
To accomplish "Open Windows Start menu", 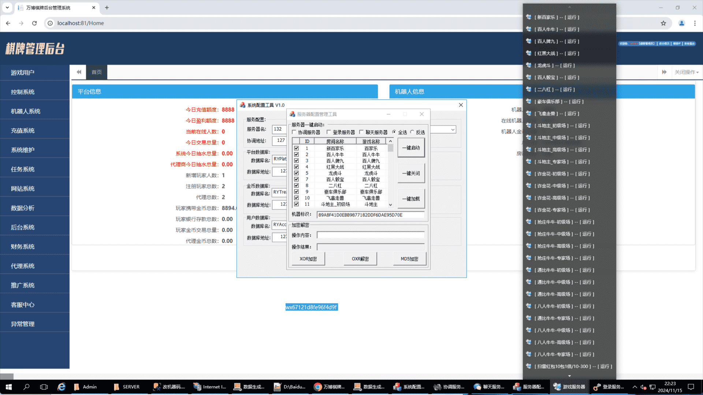I will [9, 387].
